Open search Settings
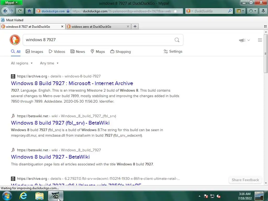 click(173, 52)
